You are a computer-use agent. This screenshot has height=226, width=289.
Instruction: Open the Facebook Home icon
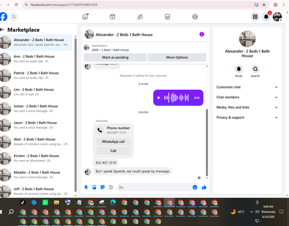pos(85,17)
